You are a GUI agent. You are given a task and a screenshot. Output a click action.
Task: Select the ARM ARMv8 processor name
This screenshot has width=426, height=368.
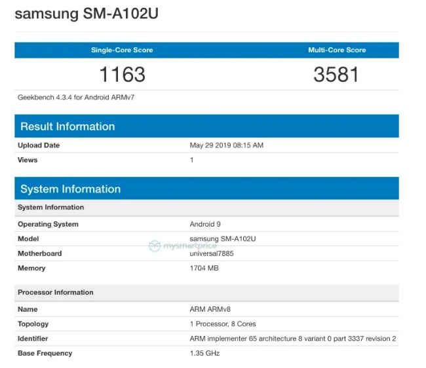(210, 309)
